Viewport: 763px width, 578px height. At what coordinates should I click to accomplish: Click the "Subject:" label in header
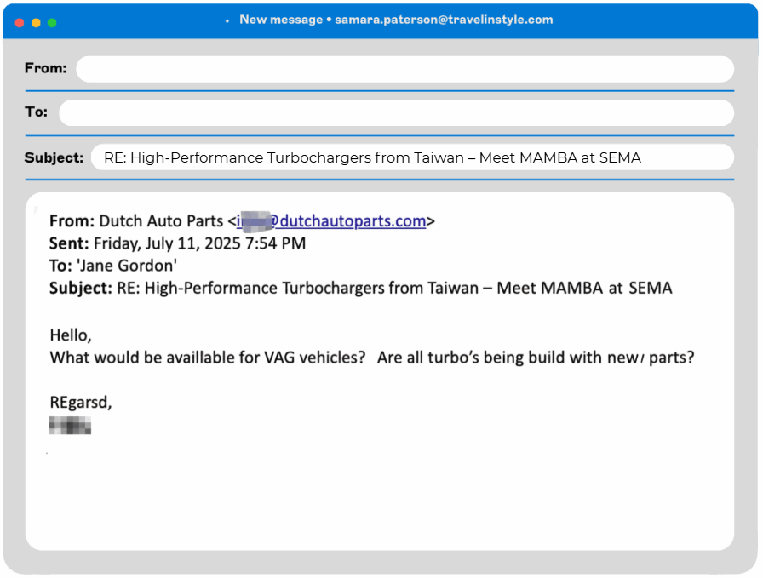(x=54, y=157)
